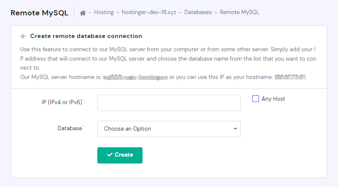Click the checkmark icon on Create button
The height and width of the screenshot is (187, 338).
pos(110,155)
